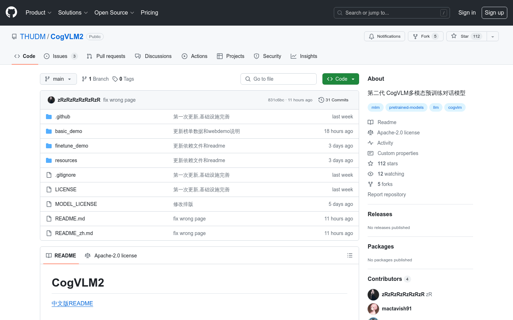Fork the repository
Viewport: 513px width, 320px height.
tap(425, 36)
